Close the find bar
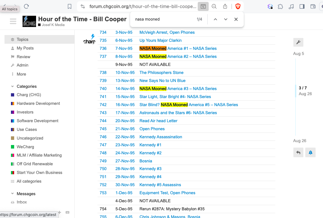323x218 pixels. pyautogui.click(x=236, y=19)
